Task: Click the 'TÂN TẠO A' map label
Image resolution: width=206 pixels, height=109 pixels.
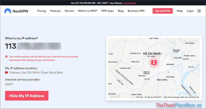Action: click(x=142, y=76)
